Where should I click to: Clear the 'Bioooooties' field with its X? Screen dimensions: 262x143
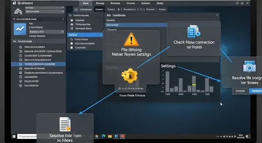tap(63, 12)
